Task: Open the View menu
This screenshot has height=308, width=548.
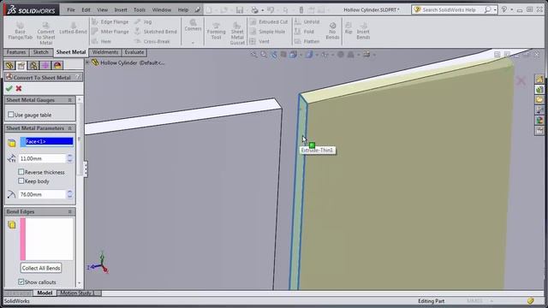Action: point(103,9)
